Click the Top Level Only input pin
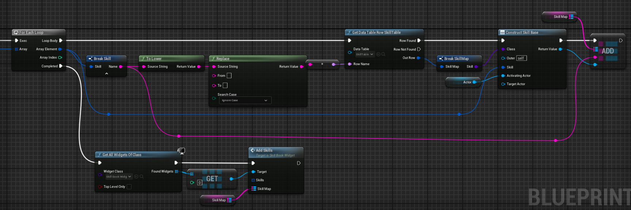631x210 pixels. (100, 187)
